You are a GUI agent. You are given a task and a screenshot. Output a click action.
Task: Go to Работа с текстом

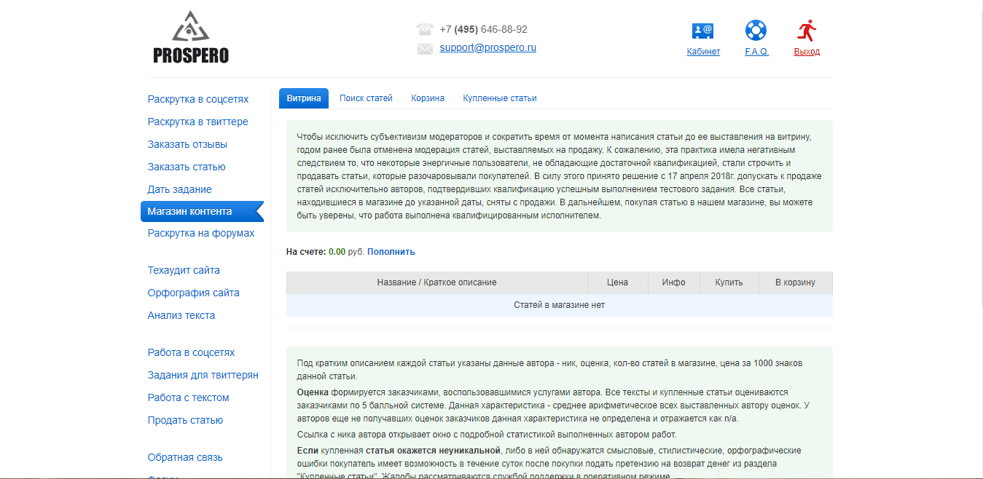(188, 397)
